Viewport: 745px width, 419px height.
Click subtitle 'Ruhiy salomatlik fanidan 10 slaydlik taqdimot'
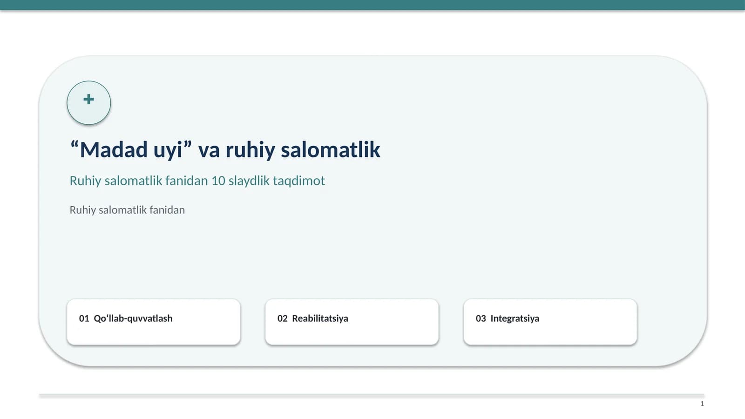[197, 181]
